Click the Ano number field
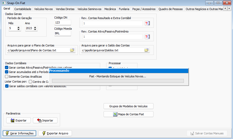This screenshot has width=233, height=139. (29, 28)
